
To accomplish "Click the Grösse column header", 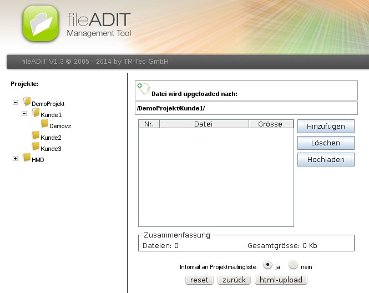I will (x=270, y=124).
